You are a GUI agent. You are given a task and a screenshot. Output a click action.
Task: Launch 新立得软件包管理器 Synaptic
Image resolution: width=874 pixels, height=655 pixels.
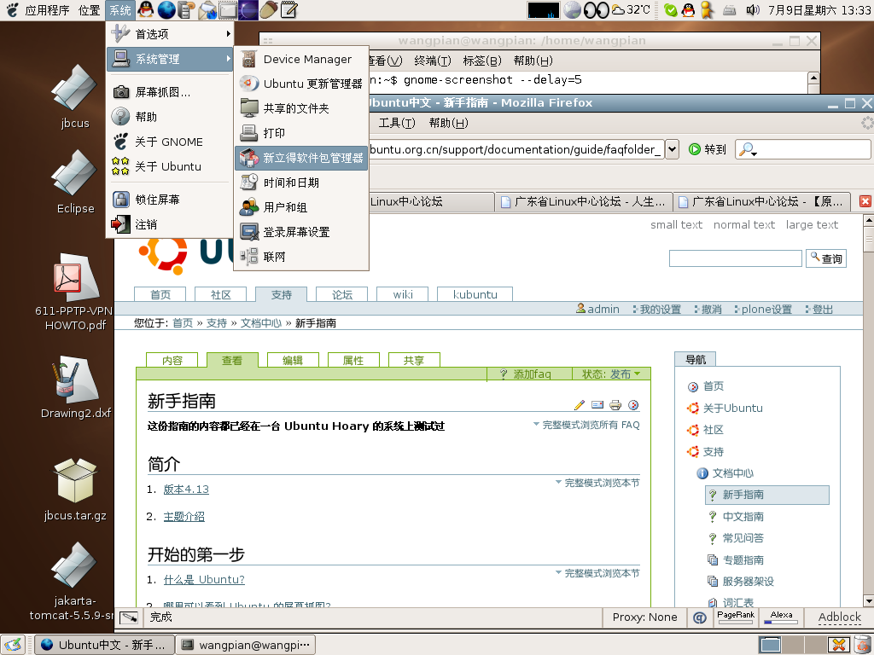(x=301, y=158)
